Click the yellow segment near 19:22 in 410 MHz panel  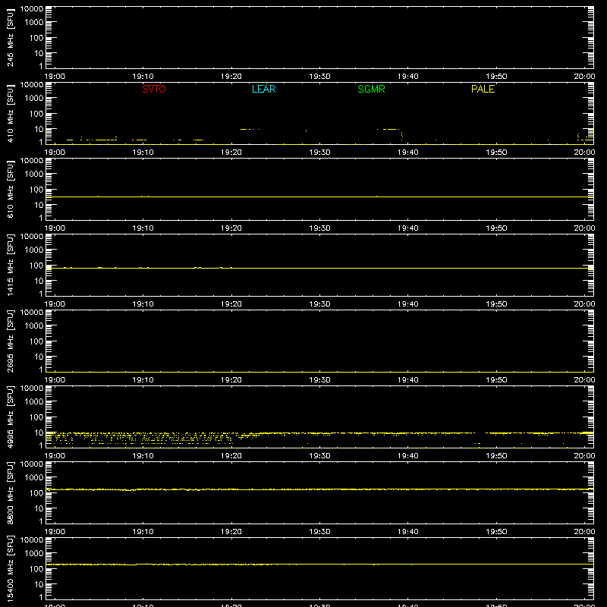250,129
